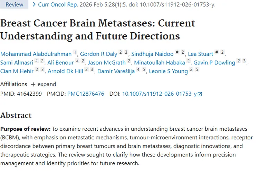
Task: Open the PMC12876476 full-text link
Action: click(86, 94)
